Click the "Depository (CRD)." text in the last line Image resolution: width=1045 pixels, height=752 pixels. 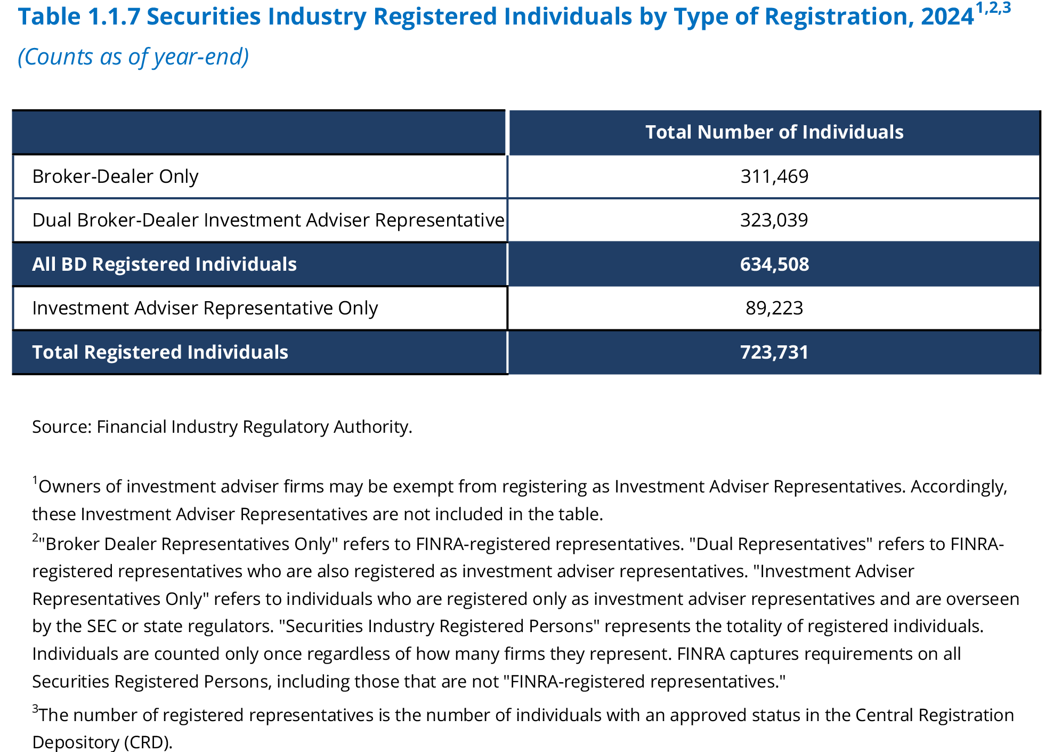[x=102, y=742]
